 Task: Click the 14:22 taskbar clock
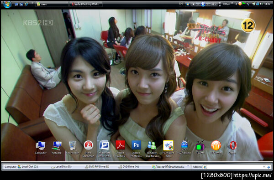[x=267, y=4]
